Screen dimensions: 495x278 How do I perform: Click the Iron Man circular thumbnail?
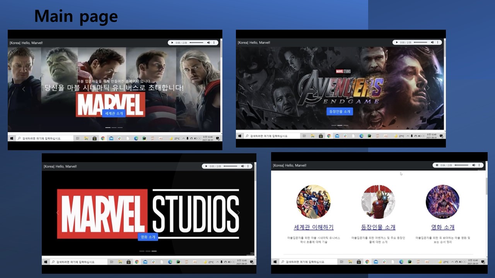(378, 201)
